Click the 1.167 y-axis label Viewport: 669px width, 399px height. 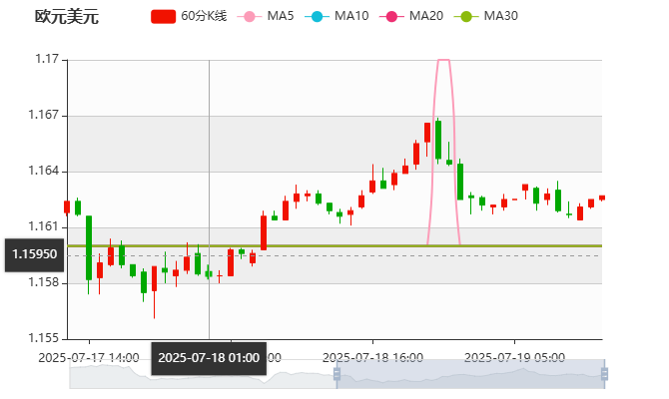44,115
